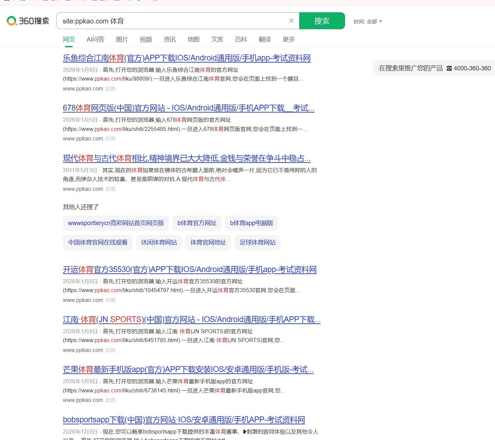Open the 开运体育官方35530 result title
Image resolution: width=495 pixels, height=440 pixels.
coord(190,270)
